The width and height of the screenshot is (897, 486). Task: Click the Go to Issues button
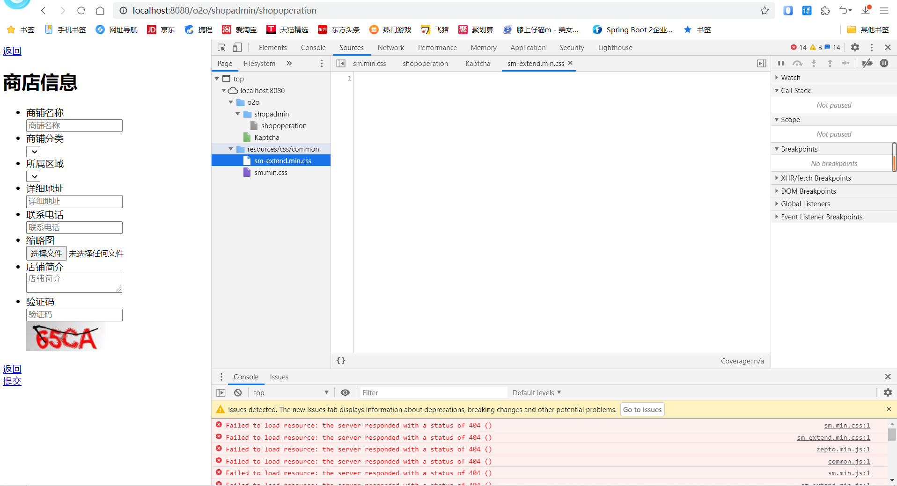pos(642,410)
